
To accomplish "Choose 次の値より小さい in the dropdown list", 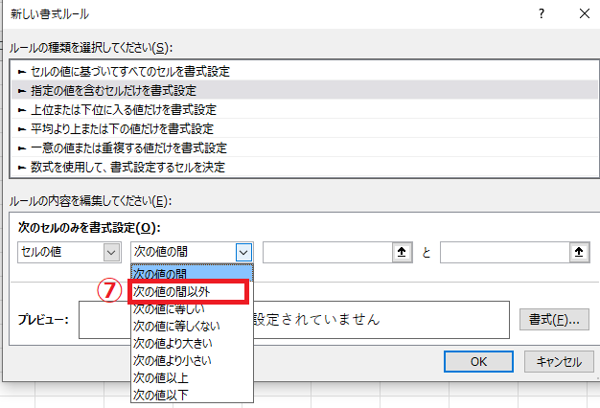I will click(x=192, y=360).
